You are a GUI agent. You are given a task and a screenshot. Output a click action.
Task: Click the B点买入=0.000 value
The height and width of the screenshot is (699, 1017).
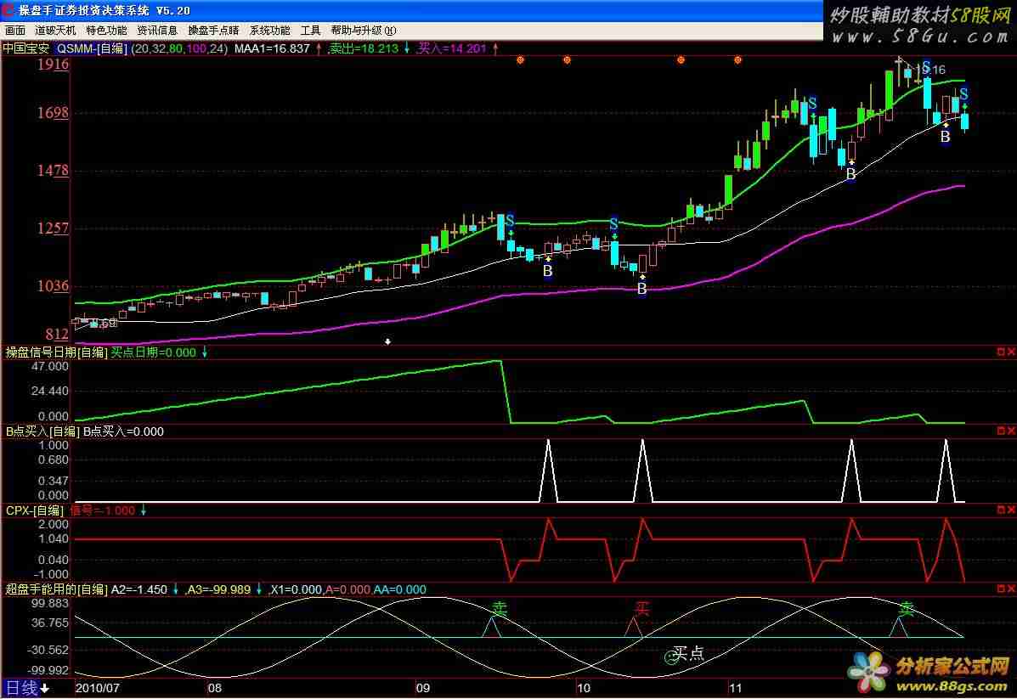tap(123, 431)
